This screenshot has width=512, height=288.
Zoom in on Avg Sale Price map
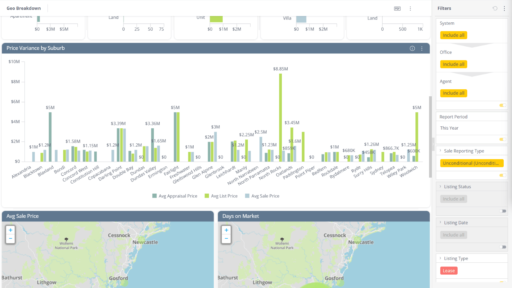coord(11,230)
